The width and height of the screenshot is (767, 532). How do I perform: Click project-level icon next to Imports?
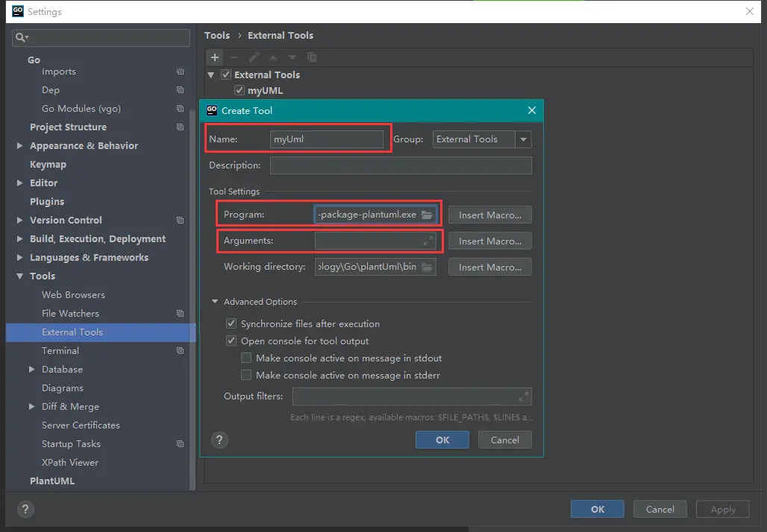pyautogui.click(x=180, y=72)
